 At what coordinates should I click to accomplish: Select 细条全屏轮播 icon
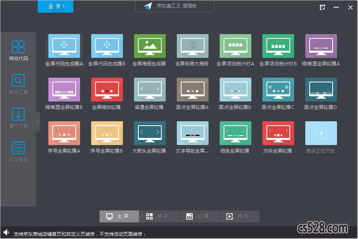pyautogui.click(x=235, y=133)
